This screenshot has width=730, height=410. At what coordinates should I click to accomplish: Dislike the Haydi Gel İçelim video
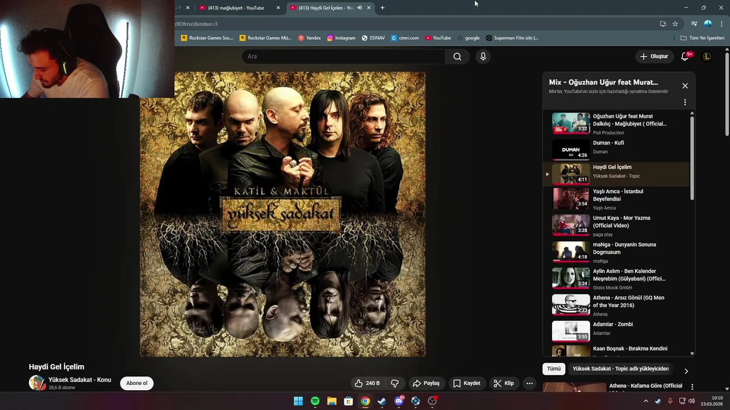395,383
